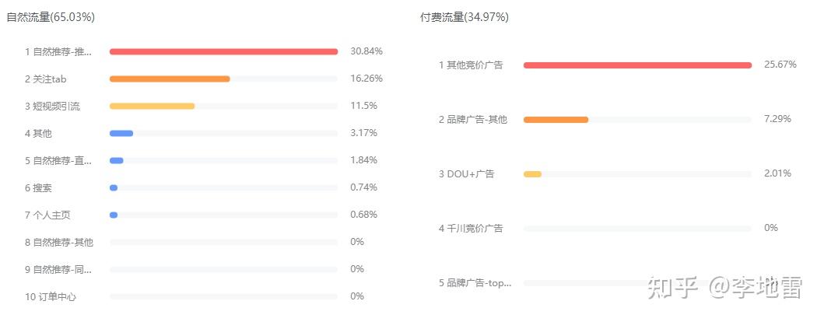The image size is (824, 322).
Task: Click the orange 16.26% bar for 关注tab
Action: (170, 79)
